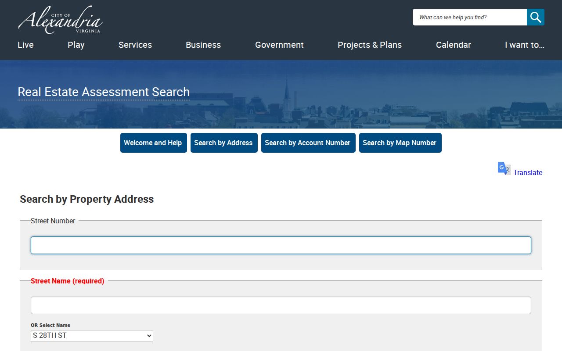The width and height of the screenshot is (562, 351).
Task: Open the Translate link
Action: pos(528,172)
